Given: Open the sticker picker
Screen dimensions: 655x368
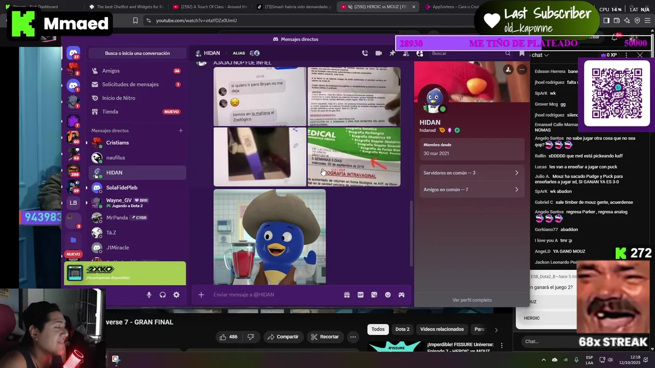Looking at the screenshot, I should click(374, 295).
